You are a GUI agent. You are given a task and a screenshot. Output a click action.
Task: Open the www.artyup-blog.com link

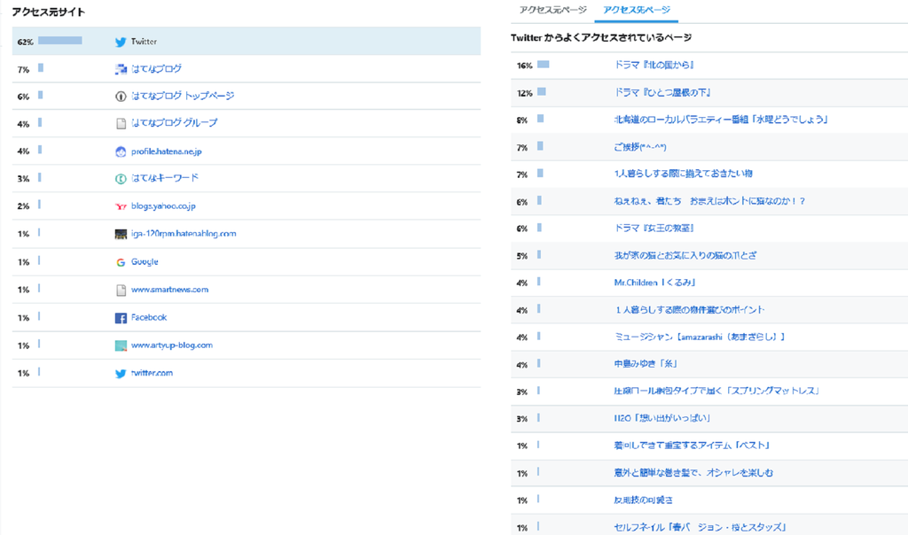tap(172, 345)
